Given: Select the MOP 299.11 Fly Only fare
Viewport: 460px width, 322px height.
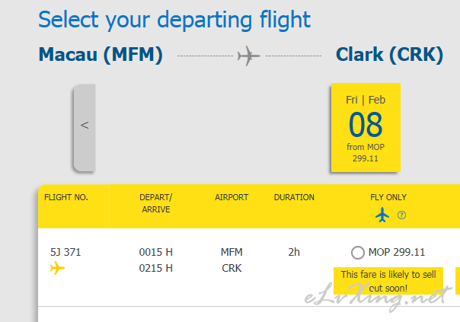Looking at the screenshot, I should pos(358,253).
